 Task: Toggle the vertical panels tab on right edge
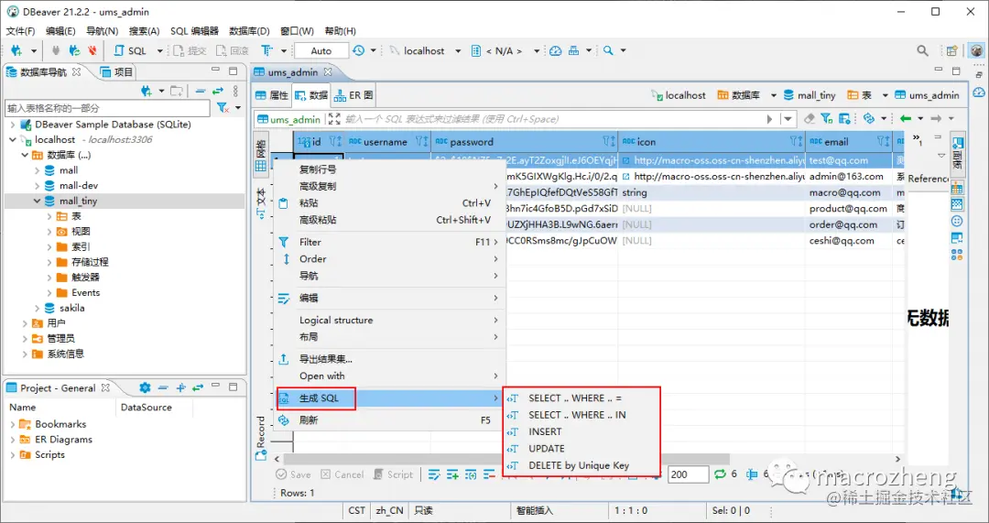(957, 154)
